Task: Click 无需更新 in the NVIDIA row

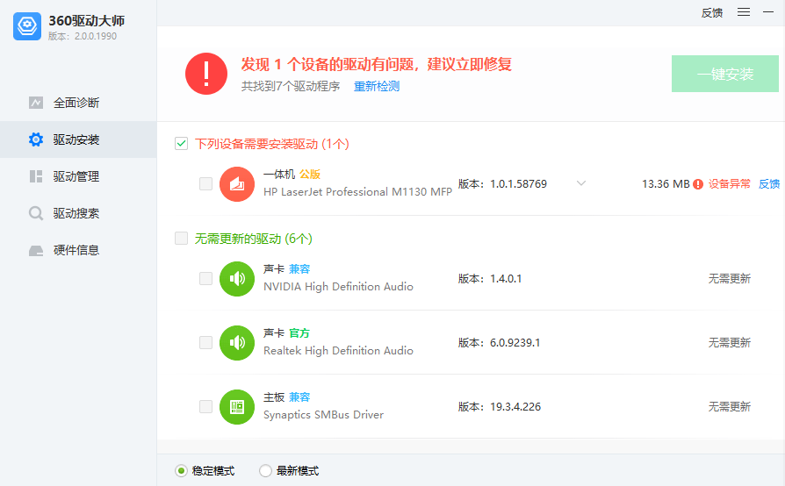Action: point(730,278)
